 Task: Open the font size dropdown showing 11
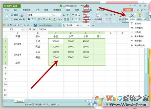tap(60, 15)
